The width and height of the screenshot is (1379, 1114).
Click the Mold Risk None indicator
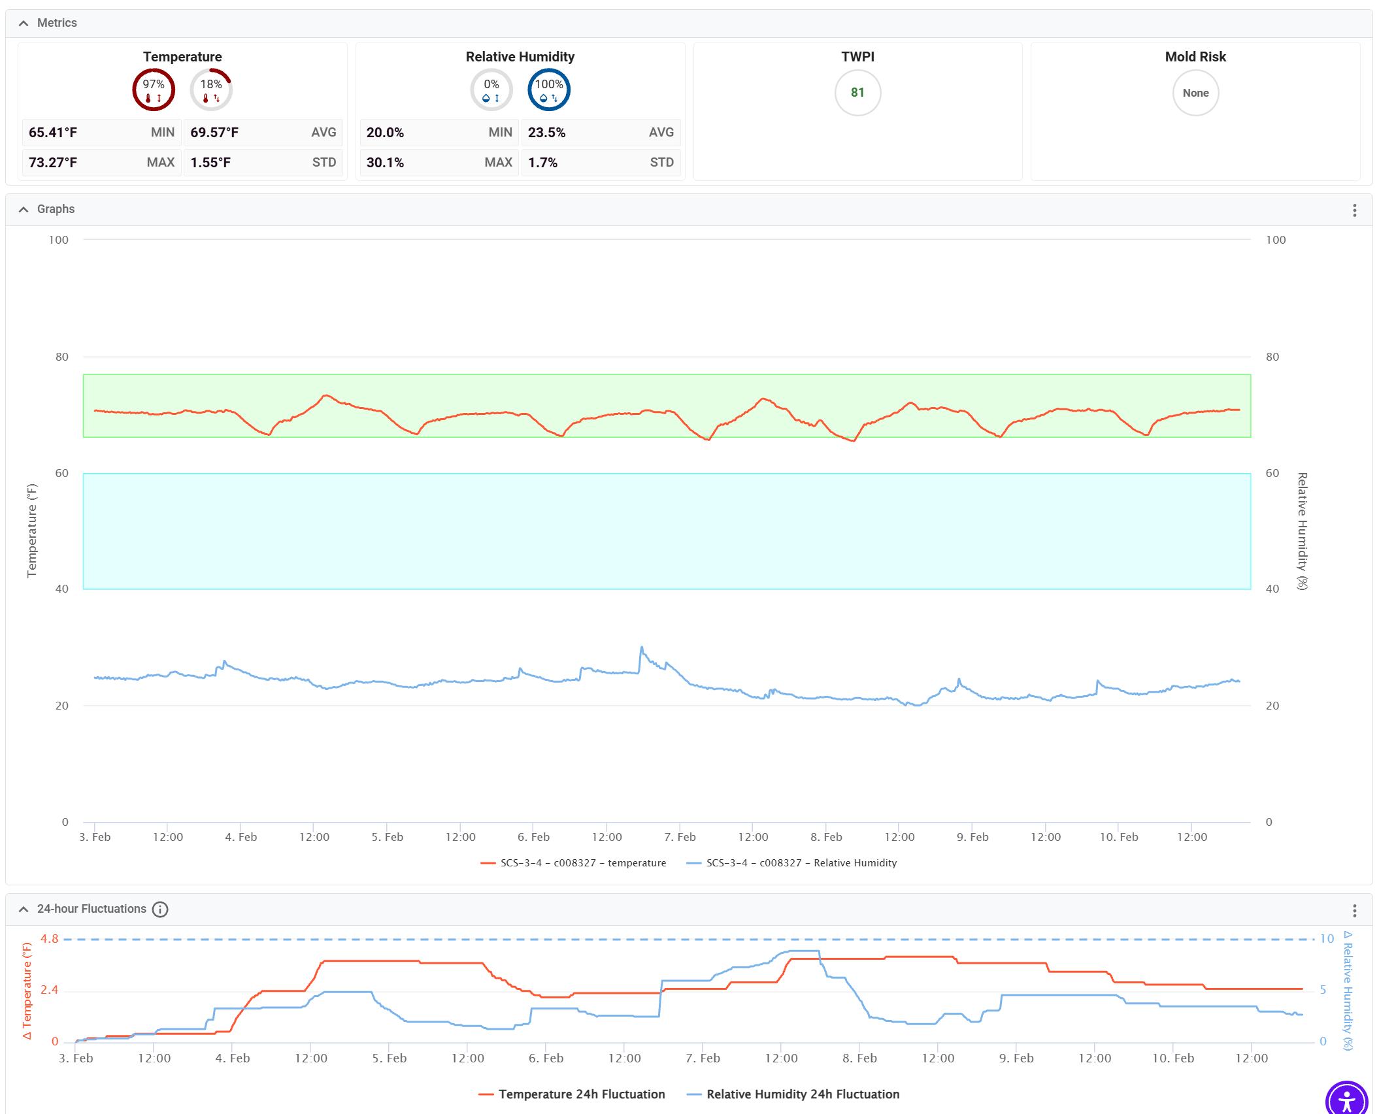coord(1195,93)
